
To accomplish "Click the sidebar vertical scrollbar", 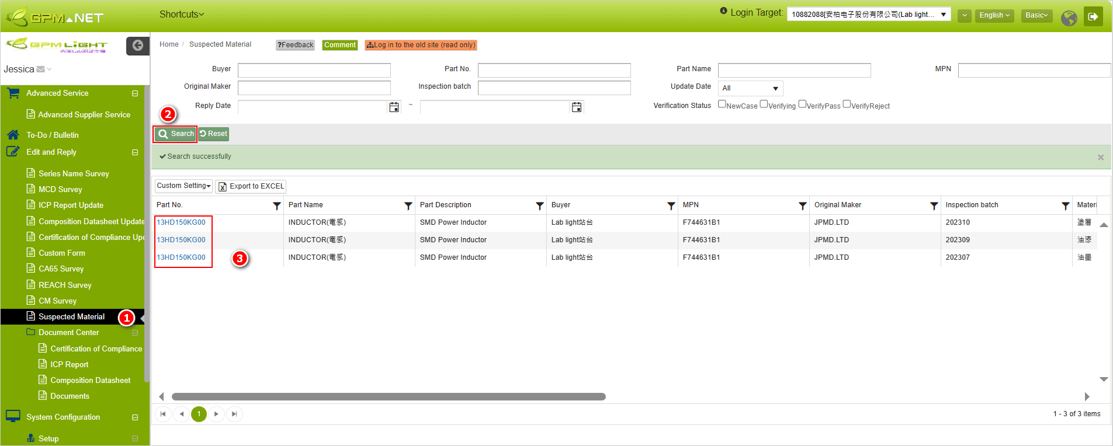I will (x=147, y=234).
